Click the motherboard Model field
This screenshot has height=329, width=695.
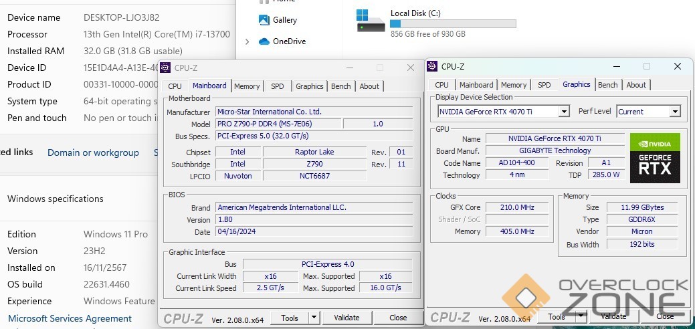pos(278,124)
